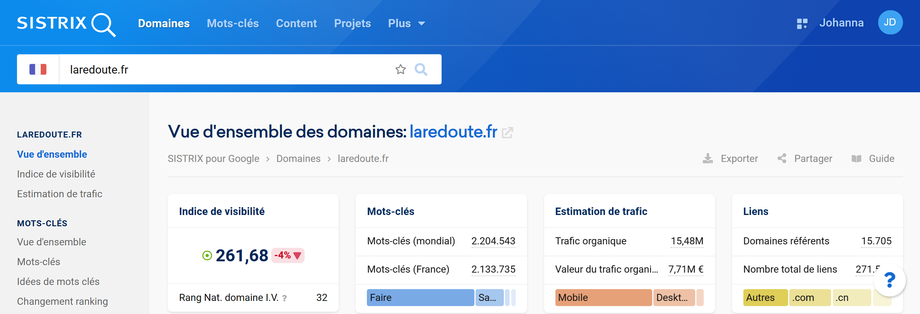The width and height of the screenshot is (920, 314).
Task: Click traffic value 7,71M €
Action: click(x=686, y=269)
